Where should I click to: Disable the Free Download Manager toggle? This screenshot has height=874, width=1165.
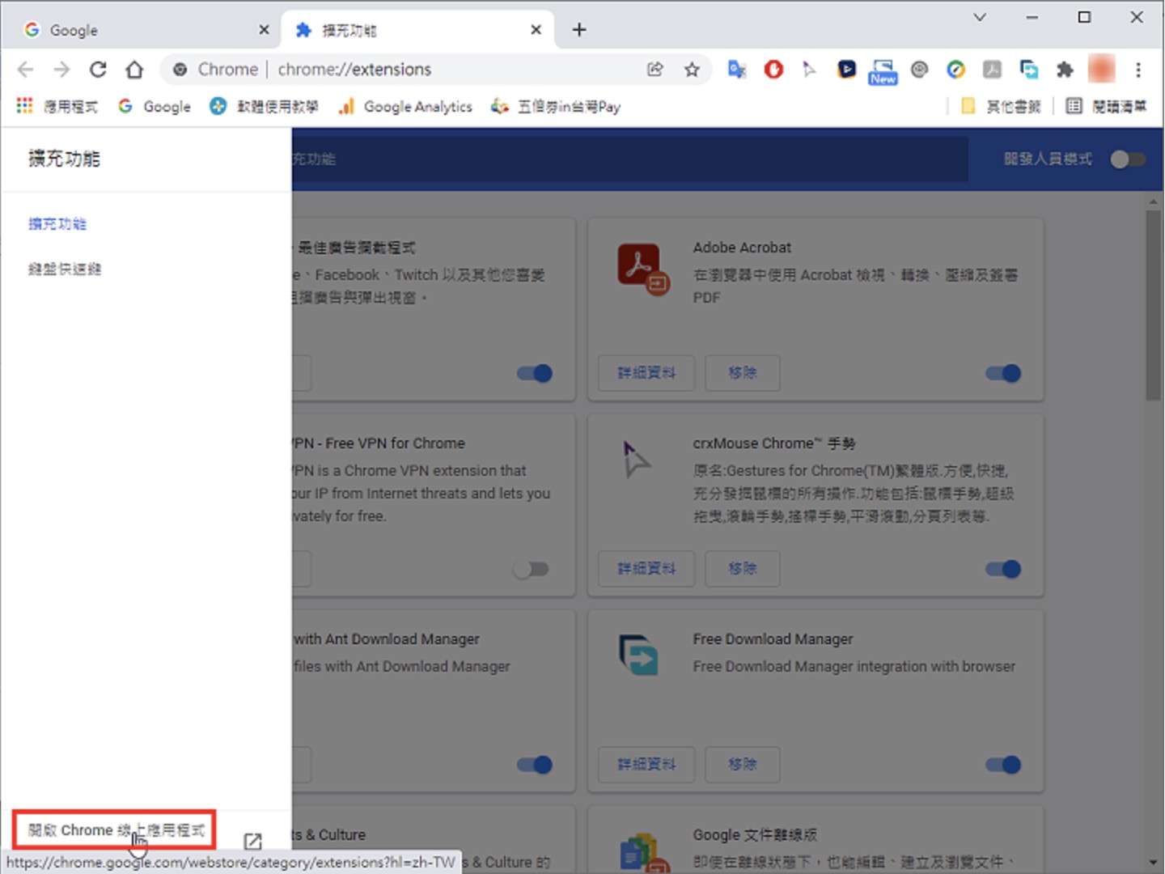(1003, 765)
